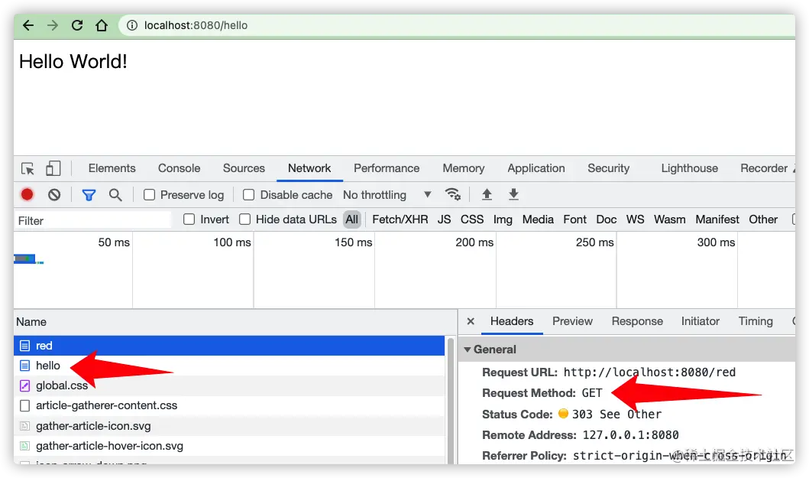Filter requests by Font type

[574, 219]
